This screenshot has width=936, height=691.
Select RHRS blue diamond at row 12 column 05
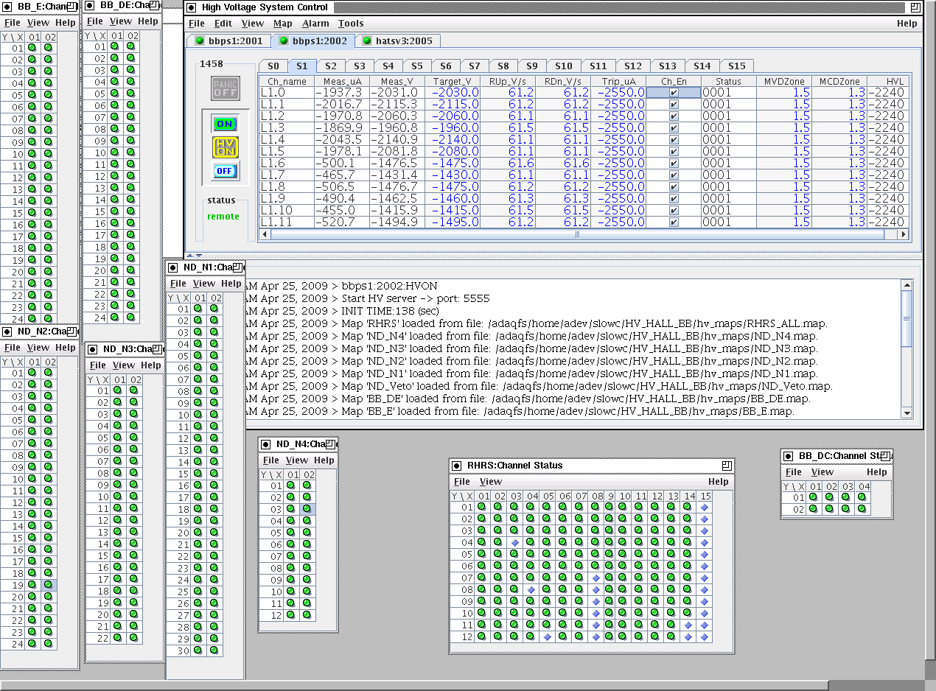[548, 637]
